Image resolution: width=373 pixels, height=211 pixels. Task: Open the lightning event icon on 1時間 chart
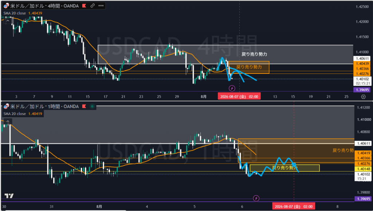pyautogui.click(x=256, y=198)
